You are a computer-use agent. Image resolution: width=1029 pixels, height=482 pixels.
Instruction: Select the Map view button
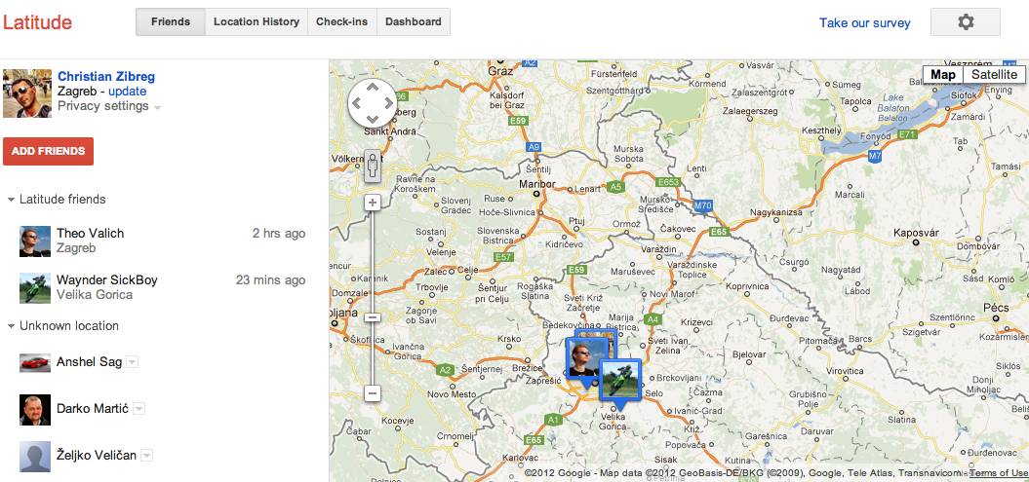click(x=942, y=75)
